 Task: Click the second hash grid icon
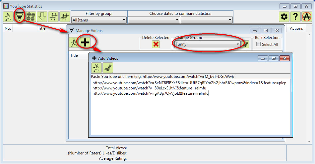pos(64,16)
